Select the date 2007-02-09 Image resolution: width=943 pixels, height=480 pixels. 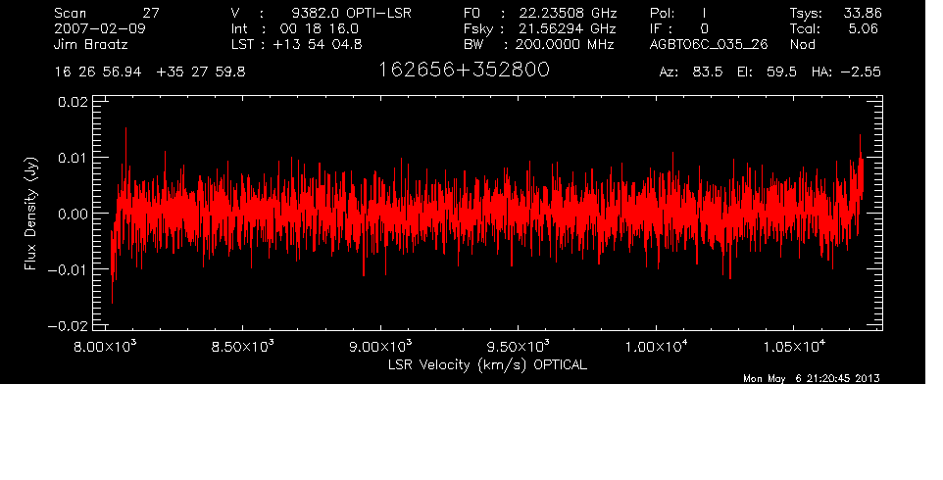(x=100, y=28)
